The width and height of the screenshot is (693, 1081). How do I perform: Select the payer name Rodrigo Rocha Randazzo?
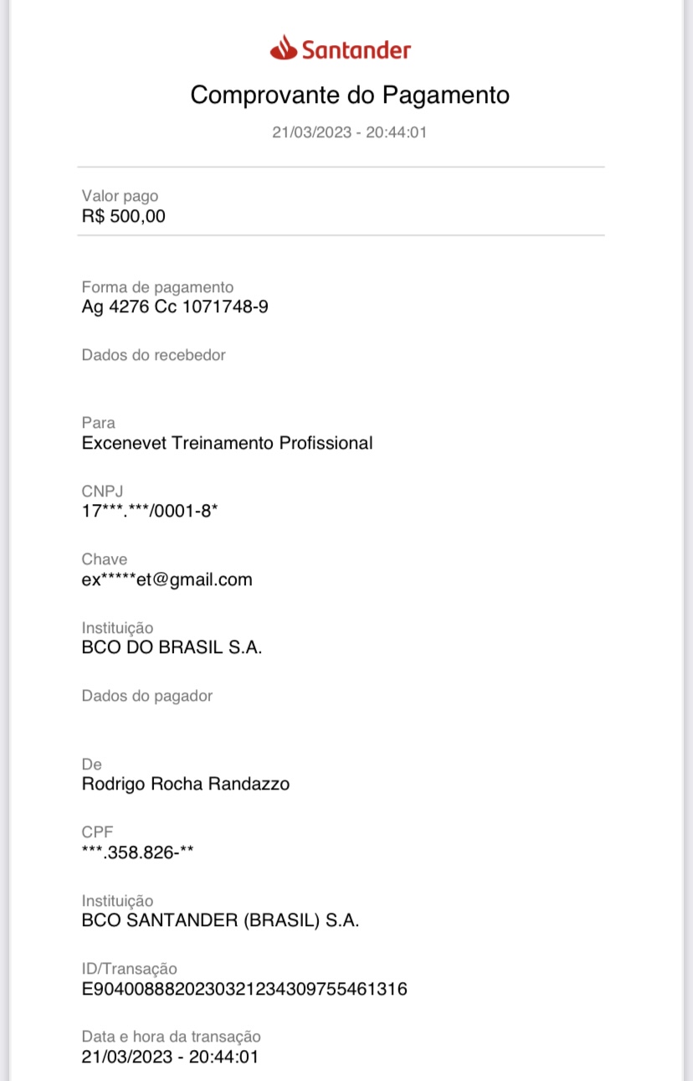186,785
